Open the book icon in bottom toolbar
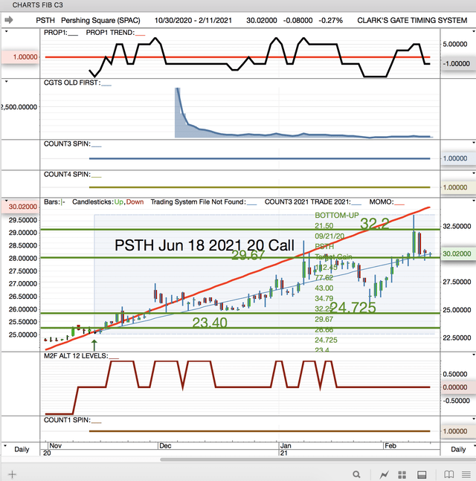Screen dimensions: 476x481 [x=449, y=474]
